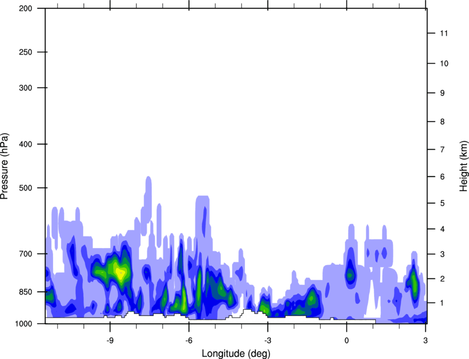Click the yellow contour maximum near -9 longitude
469x359 pixels.
(120, 273)
